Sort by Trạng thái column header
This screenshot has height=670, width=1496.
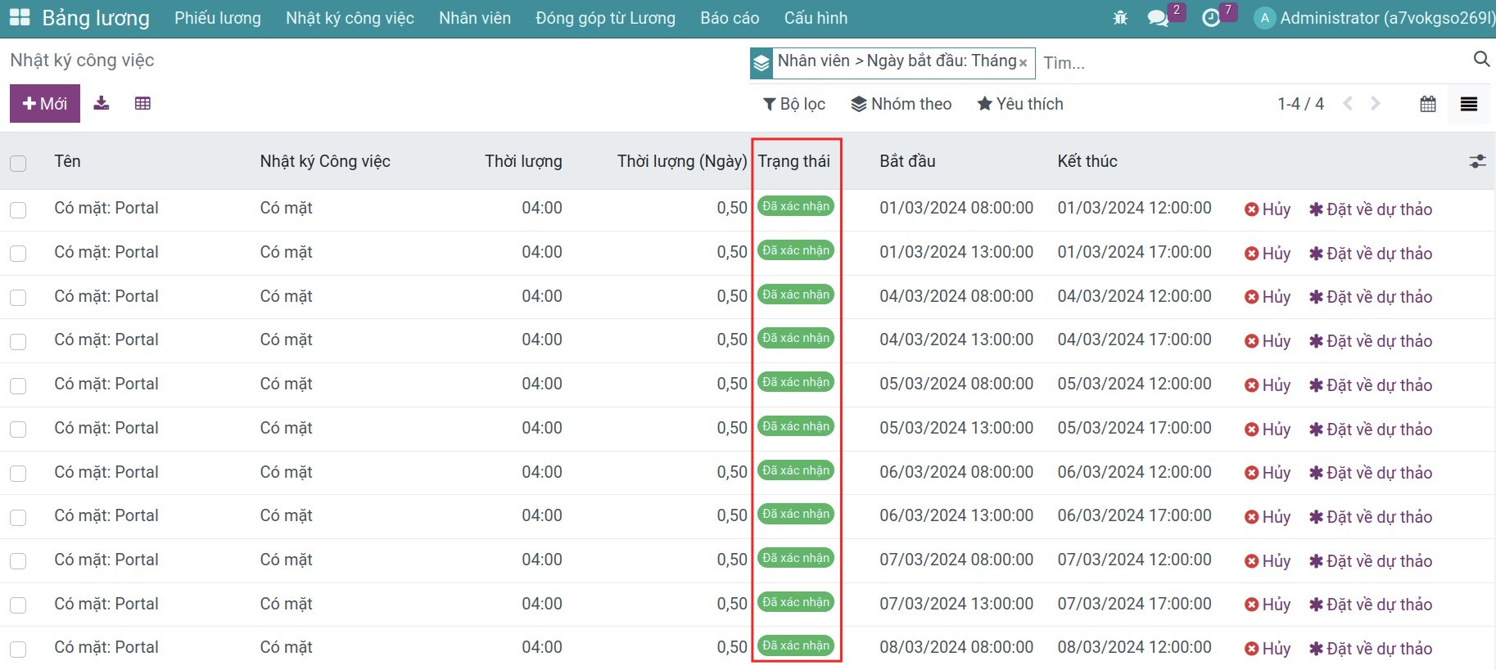point(793,161)
